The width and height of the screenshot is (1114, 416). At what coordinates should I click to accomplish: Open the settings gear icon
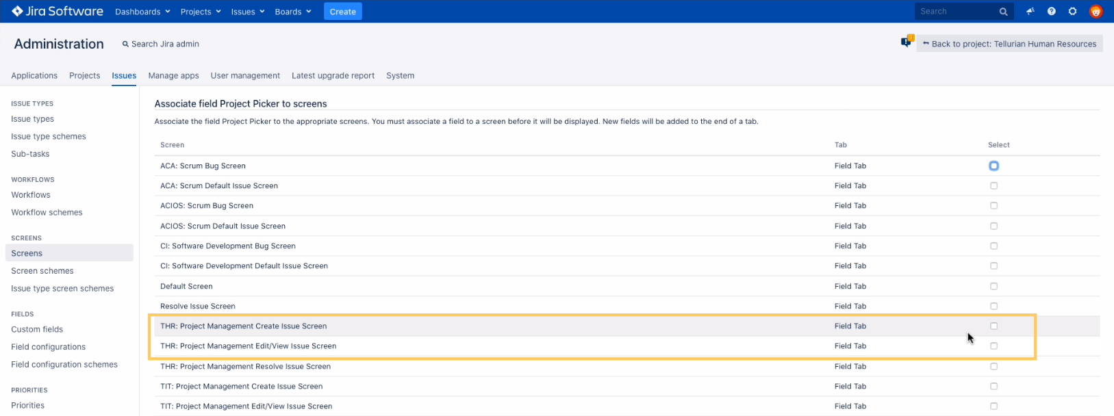click(x=1072, y=12)
